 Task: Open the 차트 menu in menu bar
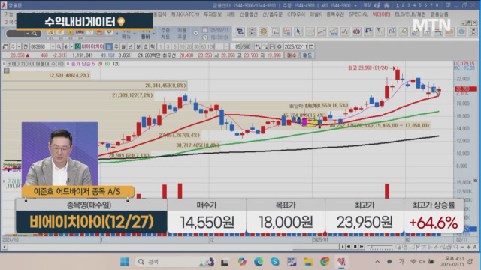[x=231, y=14]
